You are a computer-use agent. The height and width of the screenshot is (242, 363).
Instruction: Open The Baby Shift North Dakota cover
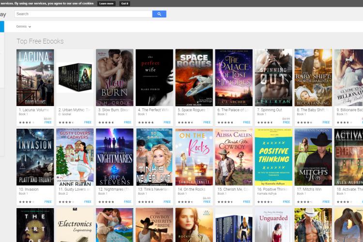pos(313,77)
